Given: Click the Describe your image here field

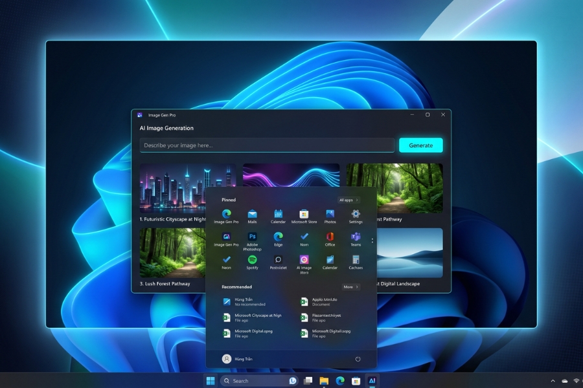Looking at the screenshot, I should tap(267, 145).
